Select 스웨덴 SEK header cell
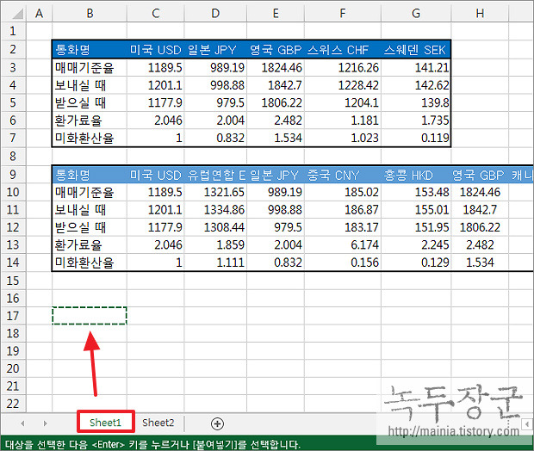Screen dimensions: 534x451 tap(416, 50)
